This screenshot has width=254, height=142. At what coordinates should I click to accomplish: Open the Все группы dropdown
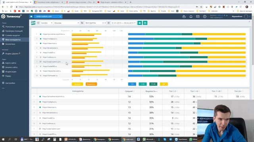coord(95,23)
